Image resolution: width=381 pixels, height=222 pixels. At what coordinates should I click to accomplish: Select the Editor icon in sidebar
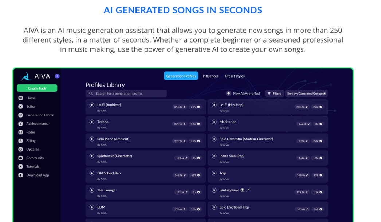pos(20,106)
